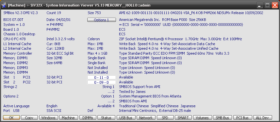
Task: Minimize the System Information Viewer window
Action: coord(259,5)
